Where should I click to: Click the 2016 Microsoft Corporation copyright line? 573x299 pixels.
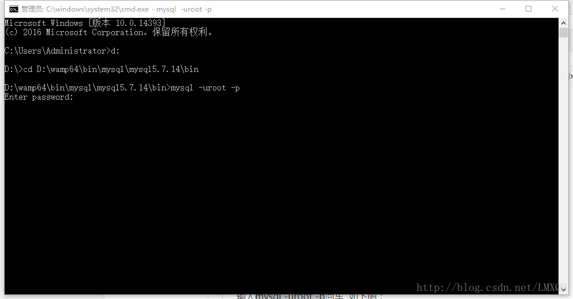108,32
